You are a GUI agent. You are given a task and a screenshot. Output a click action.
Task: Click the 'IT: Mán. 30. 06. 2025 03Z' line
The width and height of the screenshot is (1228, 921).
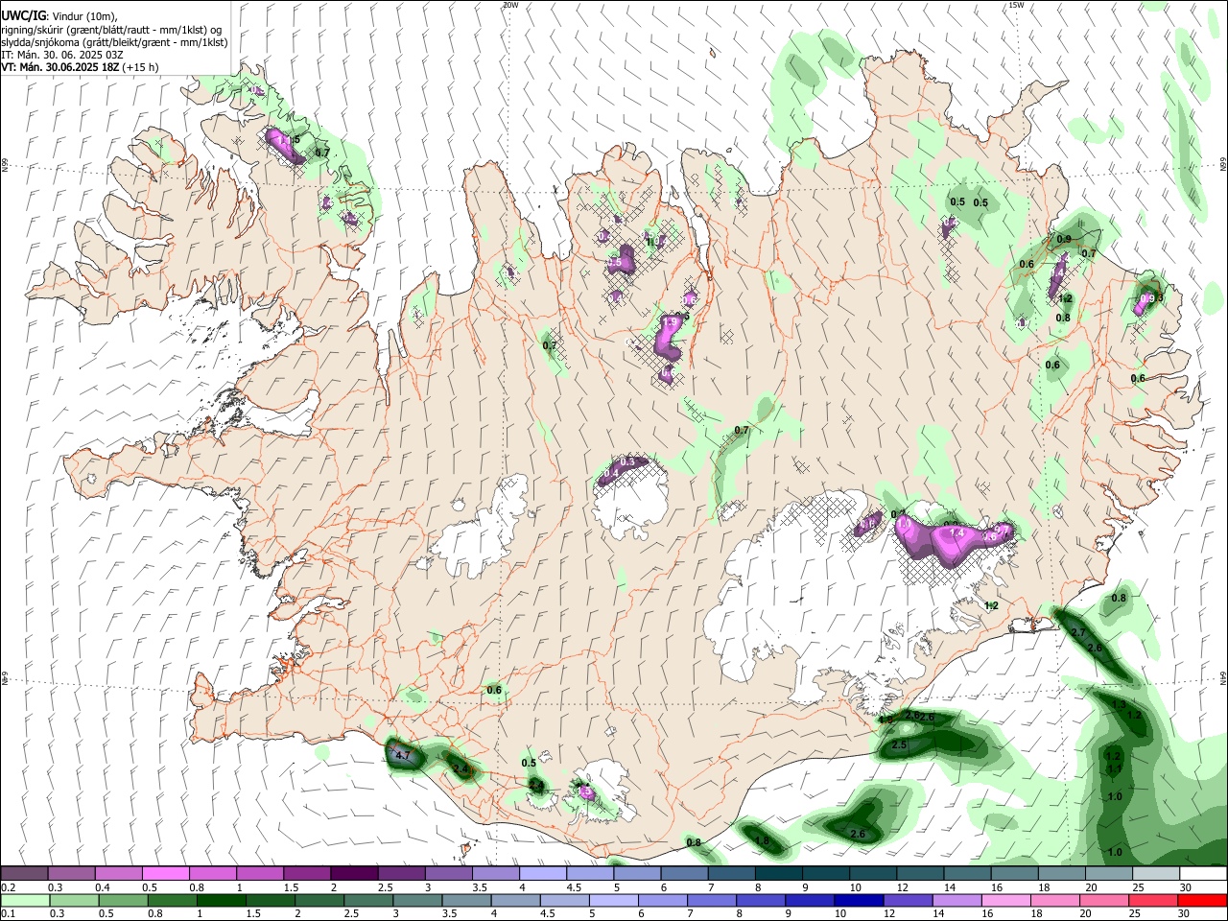pos(61,55)
